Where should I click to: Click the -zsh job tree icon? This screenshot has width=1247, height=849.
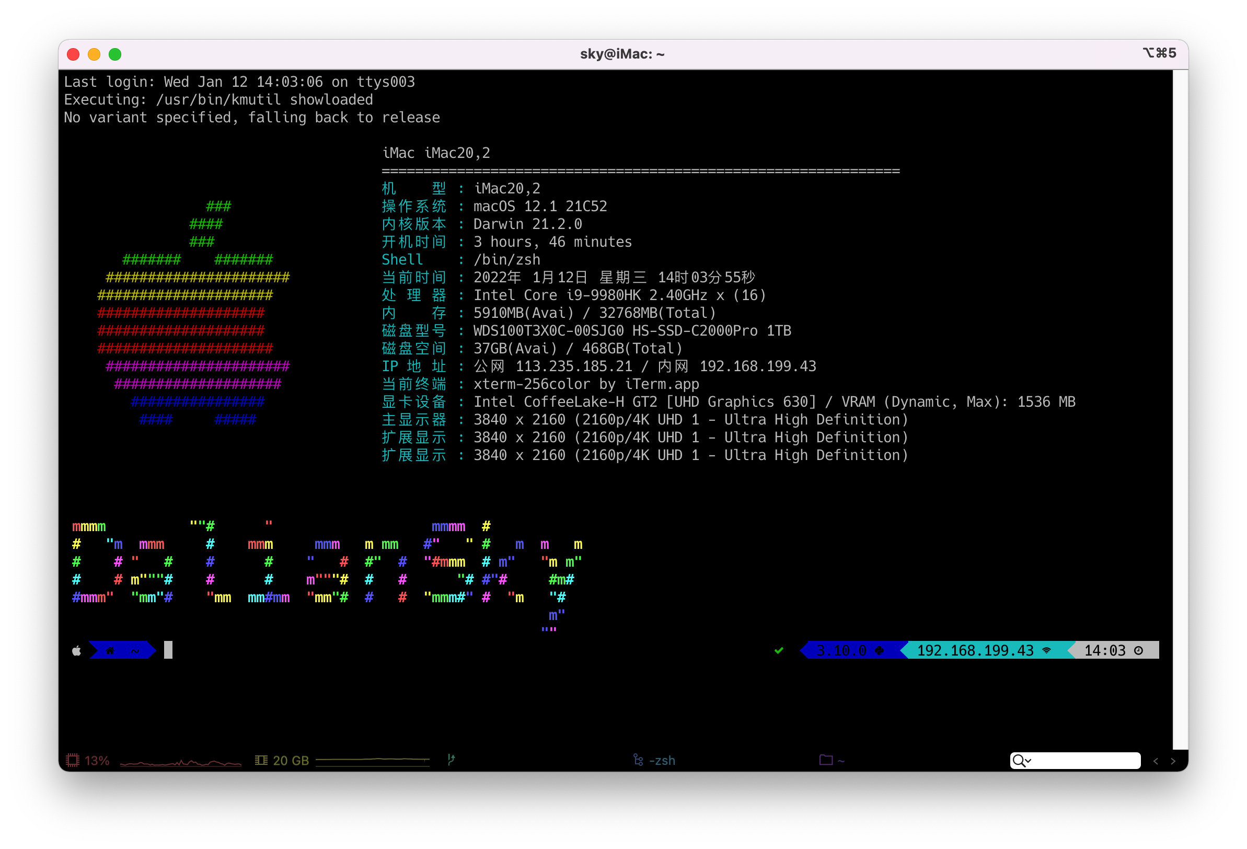click(x=638, y=760)
